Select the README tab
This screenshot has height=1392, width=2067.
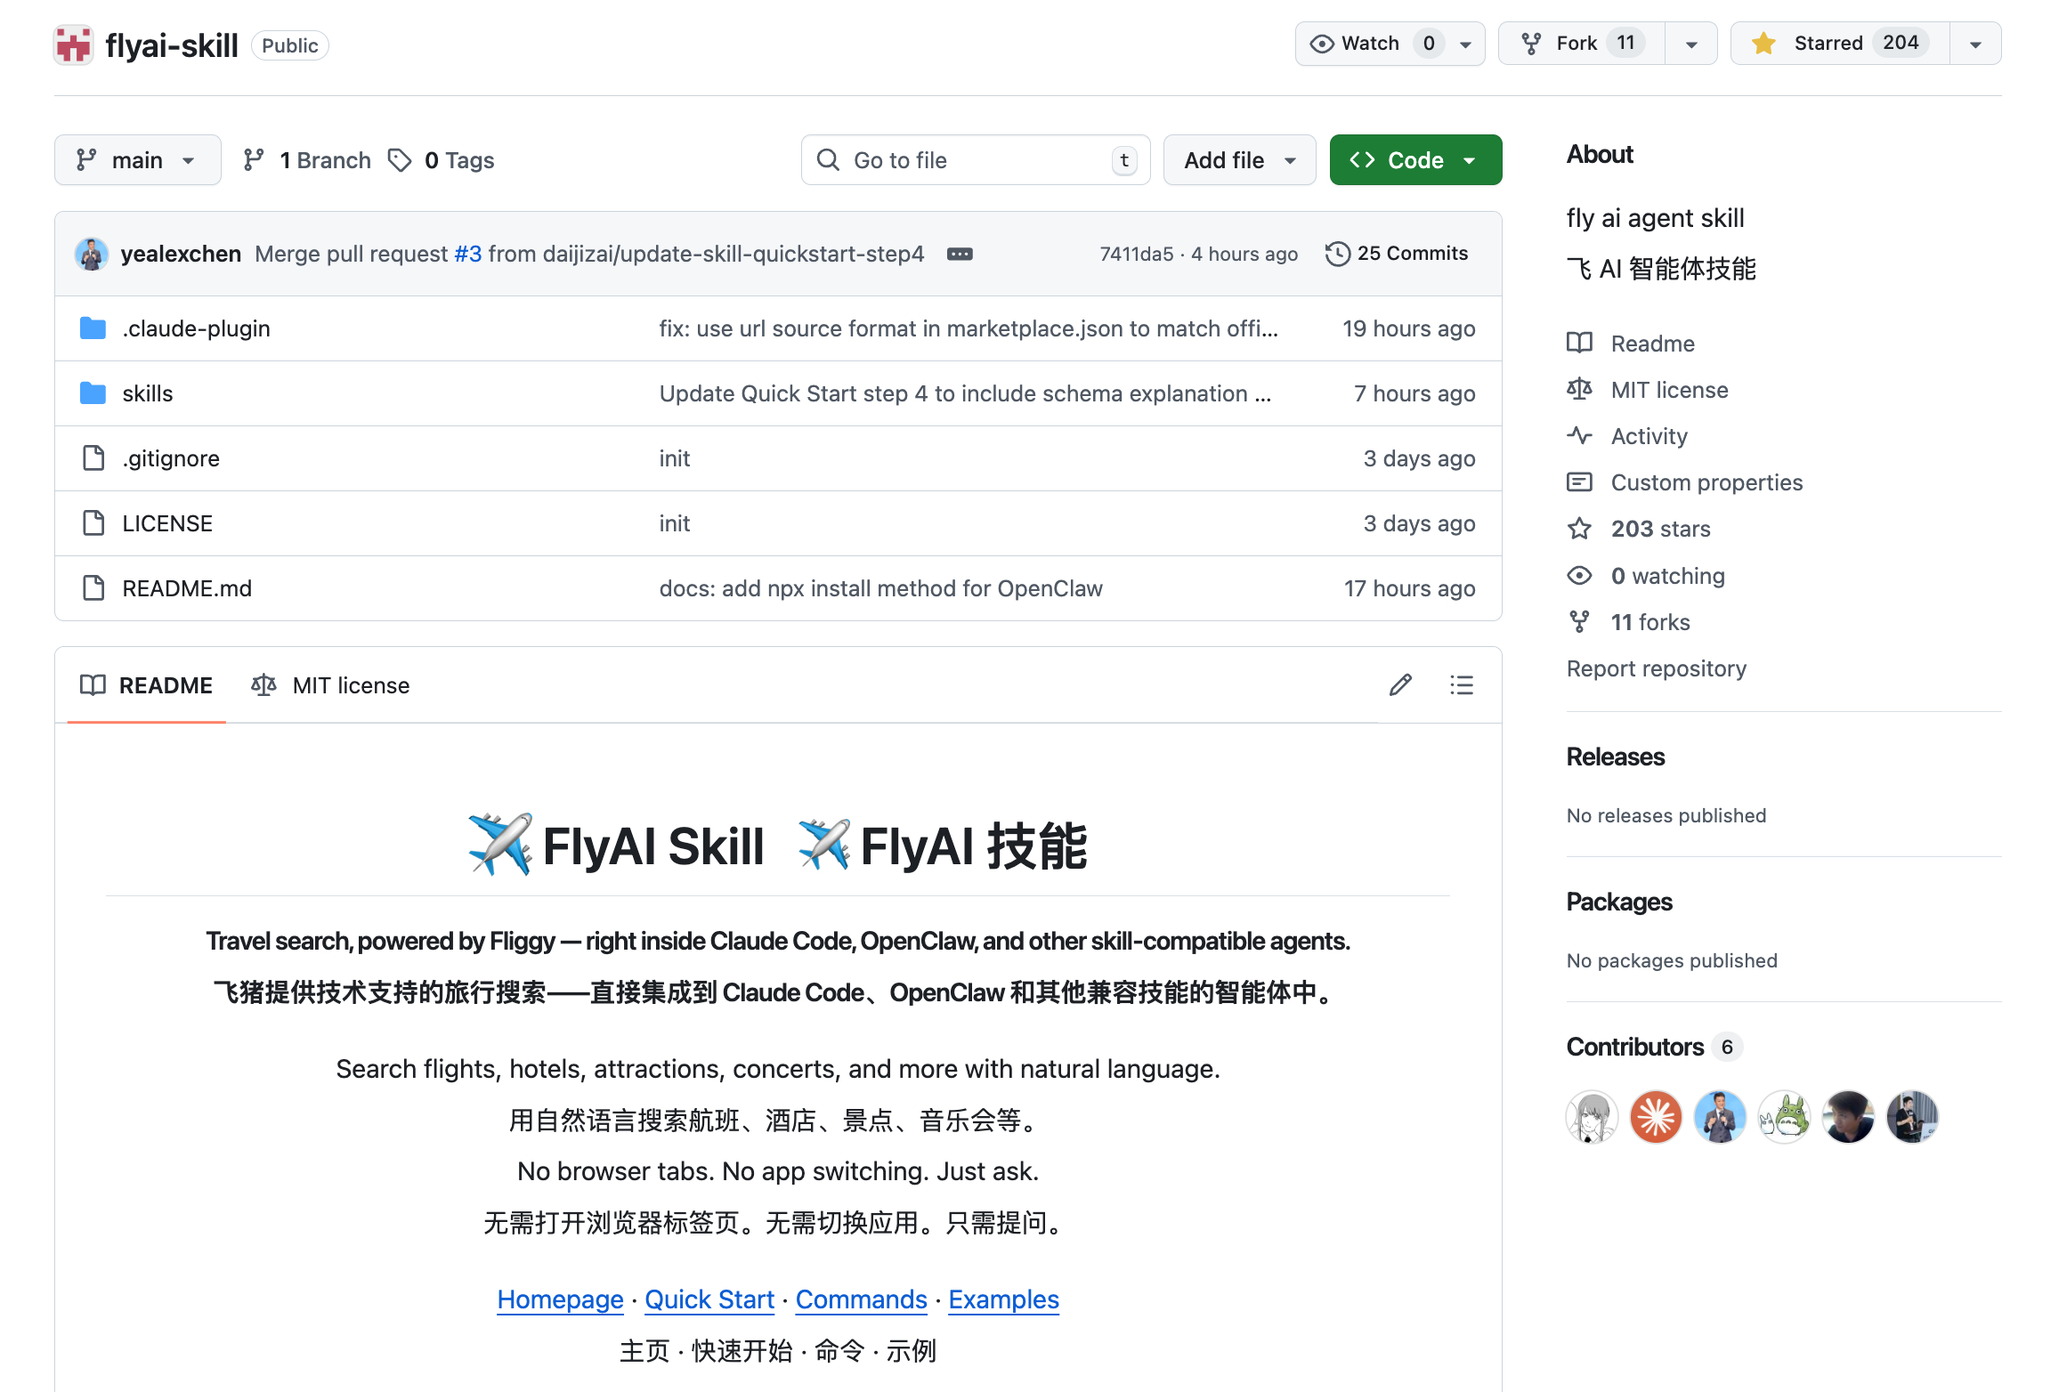[x=147, y=685]
